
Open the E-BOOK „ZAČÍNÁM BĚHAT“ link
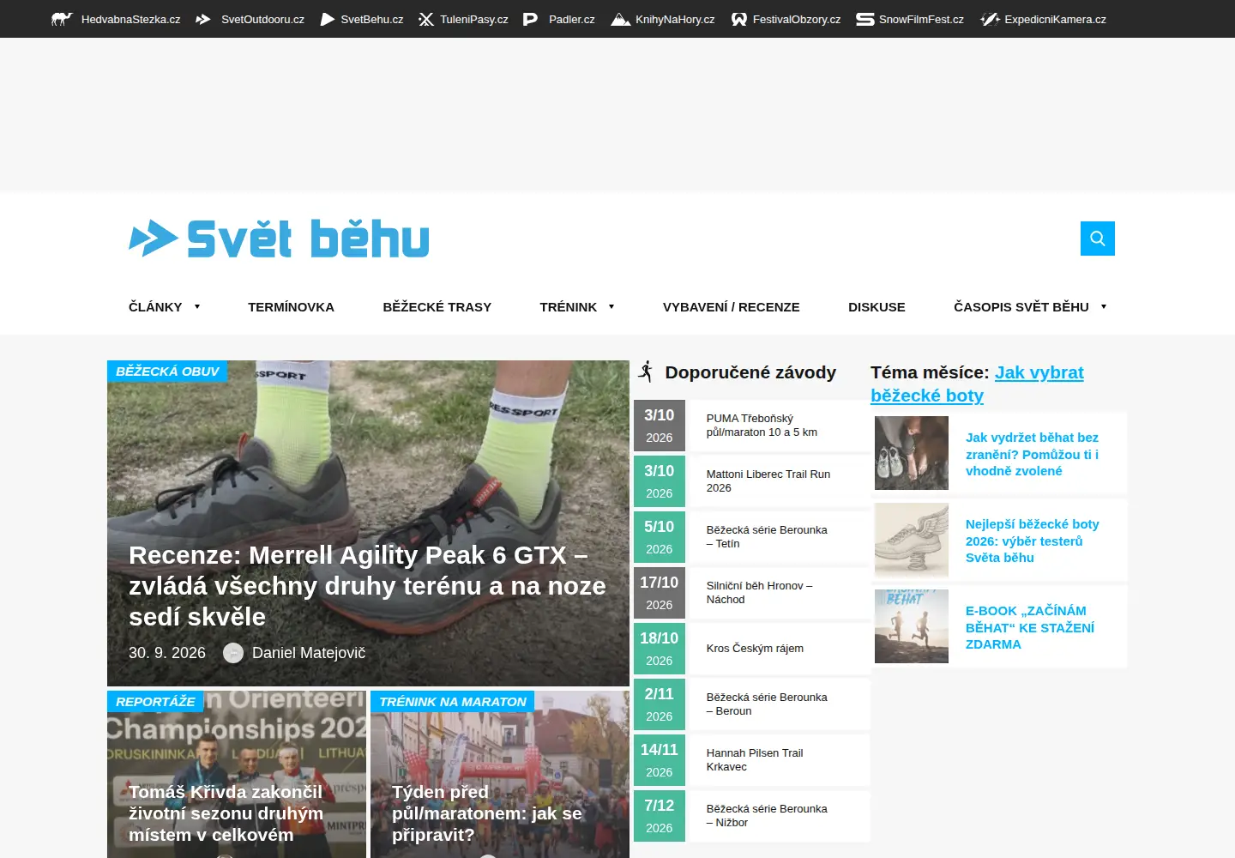click(1030, 627)
